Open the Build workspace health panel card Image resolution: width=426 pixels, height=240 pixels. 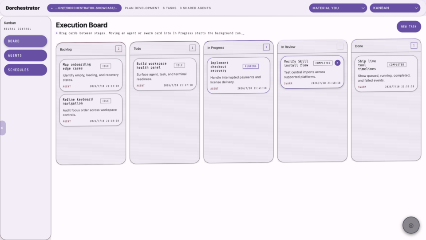coord(165,74)
